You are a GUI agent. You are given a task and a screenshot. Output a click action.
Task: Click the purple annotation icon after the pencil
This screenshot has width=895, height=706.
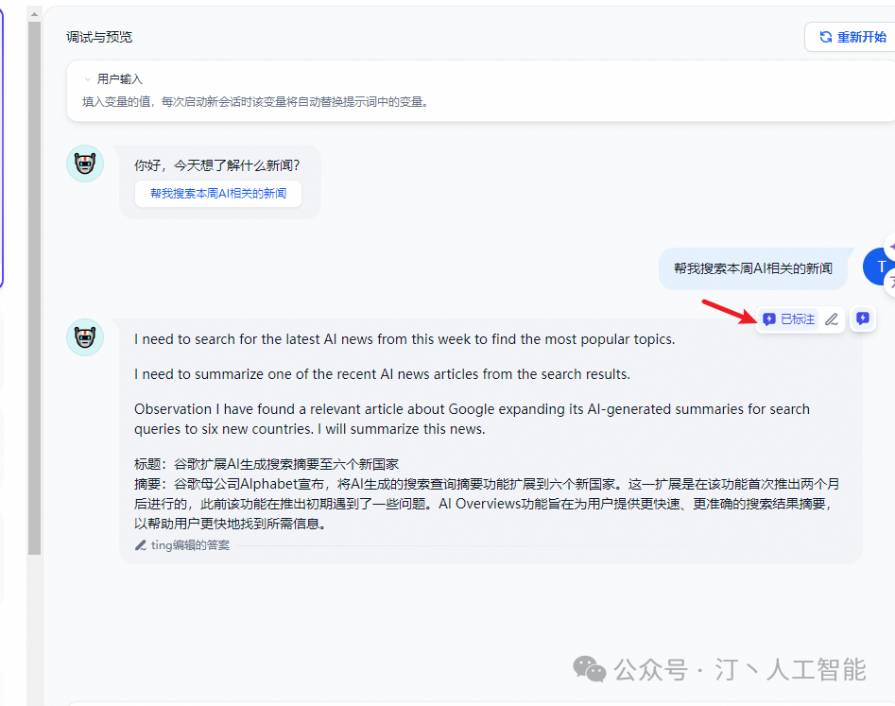click(x=863, y=319)
